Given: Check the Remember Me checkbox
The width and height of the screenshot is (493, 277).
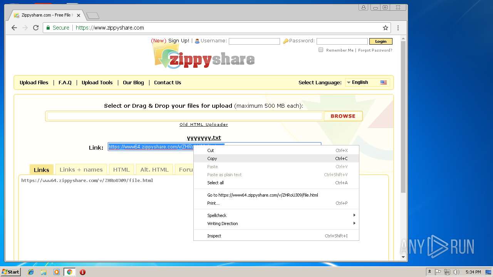Looking at the screenshot, I should pyautogui.click(x=321, y=50).
